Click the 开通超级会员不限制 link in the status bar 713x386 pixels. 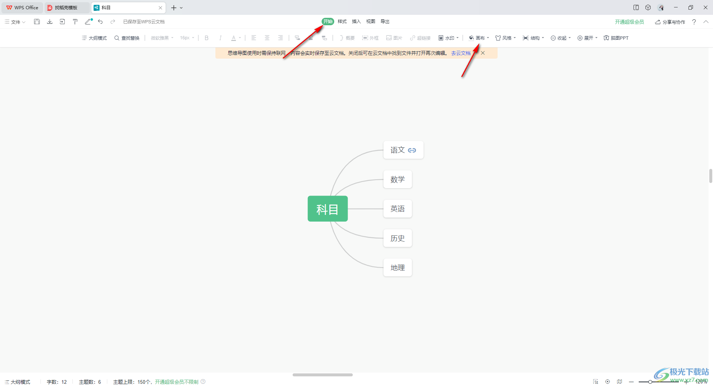[176, 382]
